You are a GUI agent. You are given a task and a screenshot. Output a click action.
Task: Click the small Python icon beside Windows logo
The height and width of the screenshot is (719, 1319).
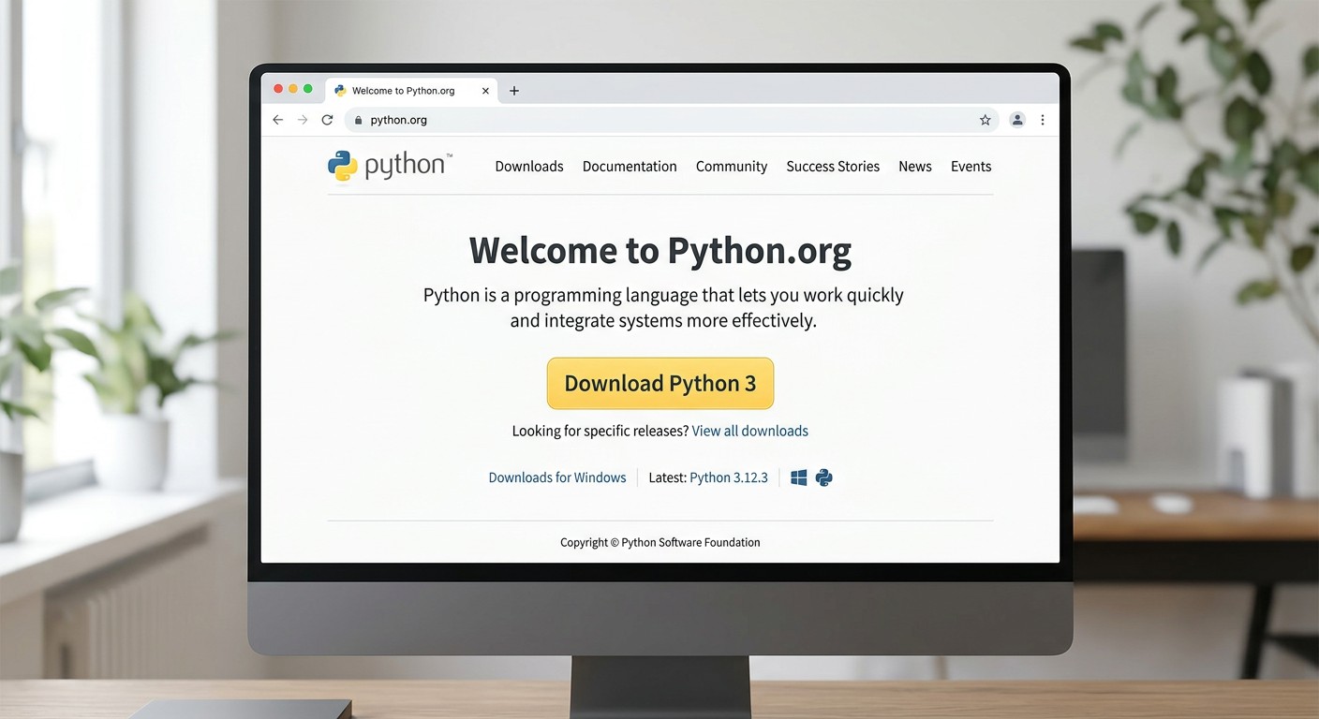pos(823,477)
